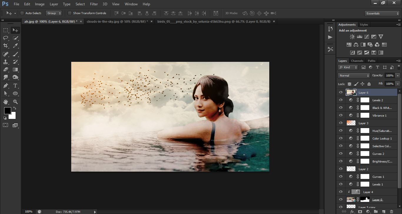This screenshot has width=402, height=214.
Task: Check Show Transform Controls option
Action: [x=70, y=13]
